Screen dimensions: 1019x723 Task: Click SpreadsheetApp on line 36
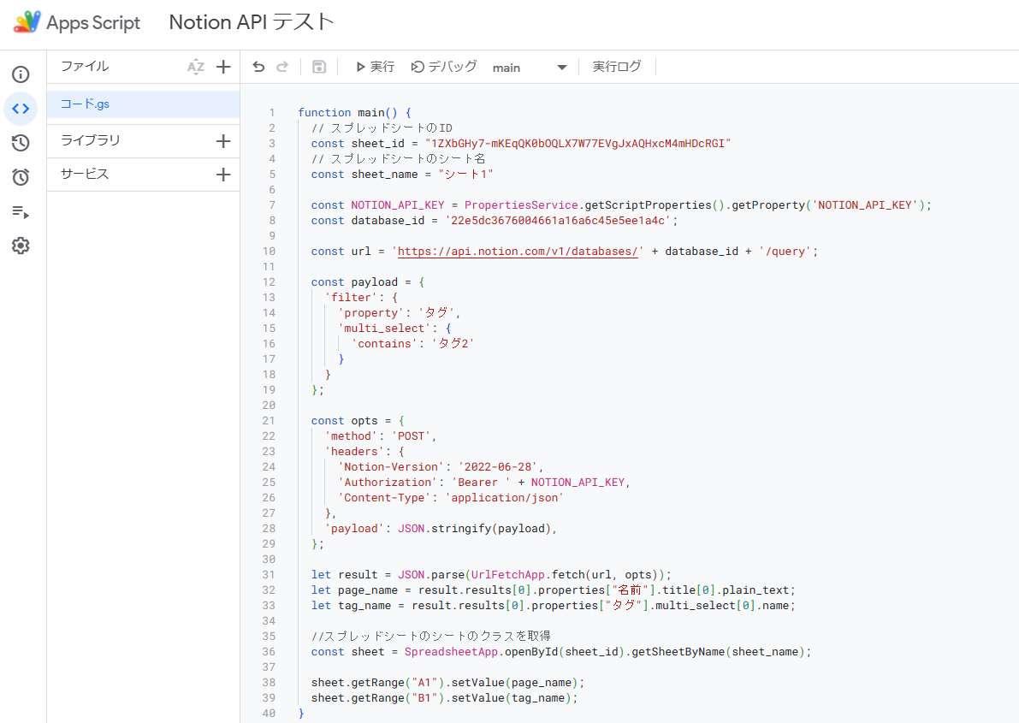click(451, 652)
